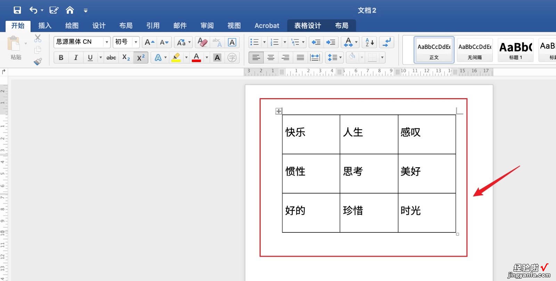Click the Line Spacing icon
Image resolution: width=556 pixels, height=281 pixels.
point(333,58)
